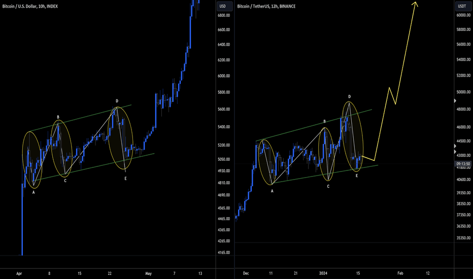Viewport: 473px width, 279px height.
Task: Click the Bitcoin / TetherUS, 12h, BINANCE title
Action: 266,6
